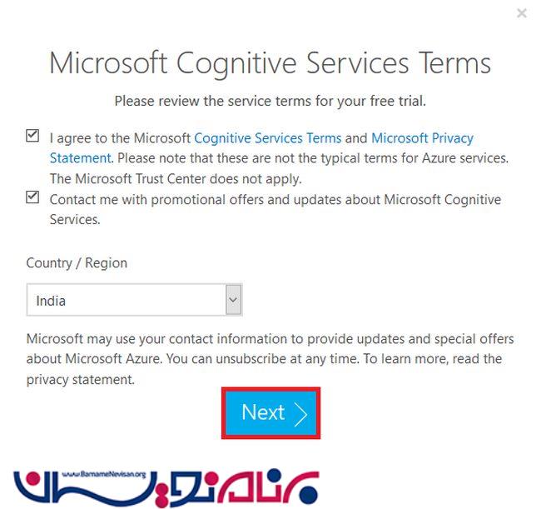Click the 'Microsoft may use your contact information' paragraph
The height and width of the screenshot is (509, 541).
pos(270,359)
